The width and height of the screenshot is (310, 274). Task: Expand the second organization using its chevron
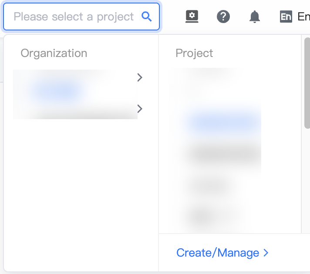point(140,109)
